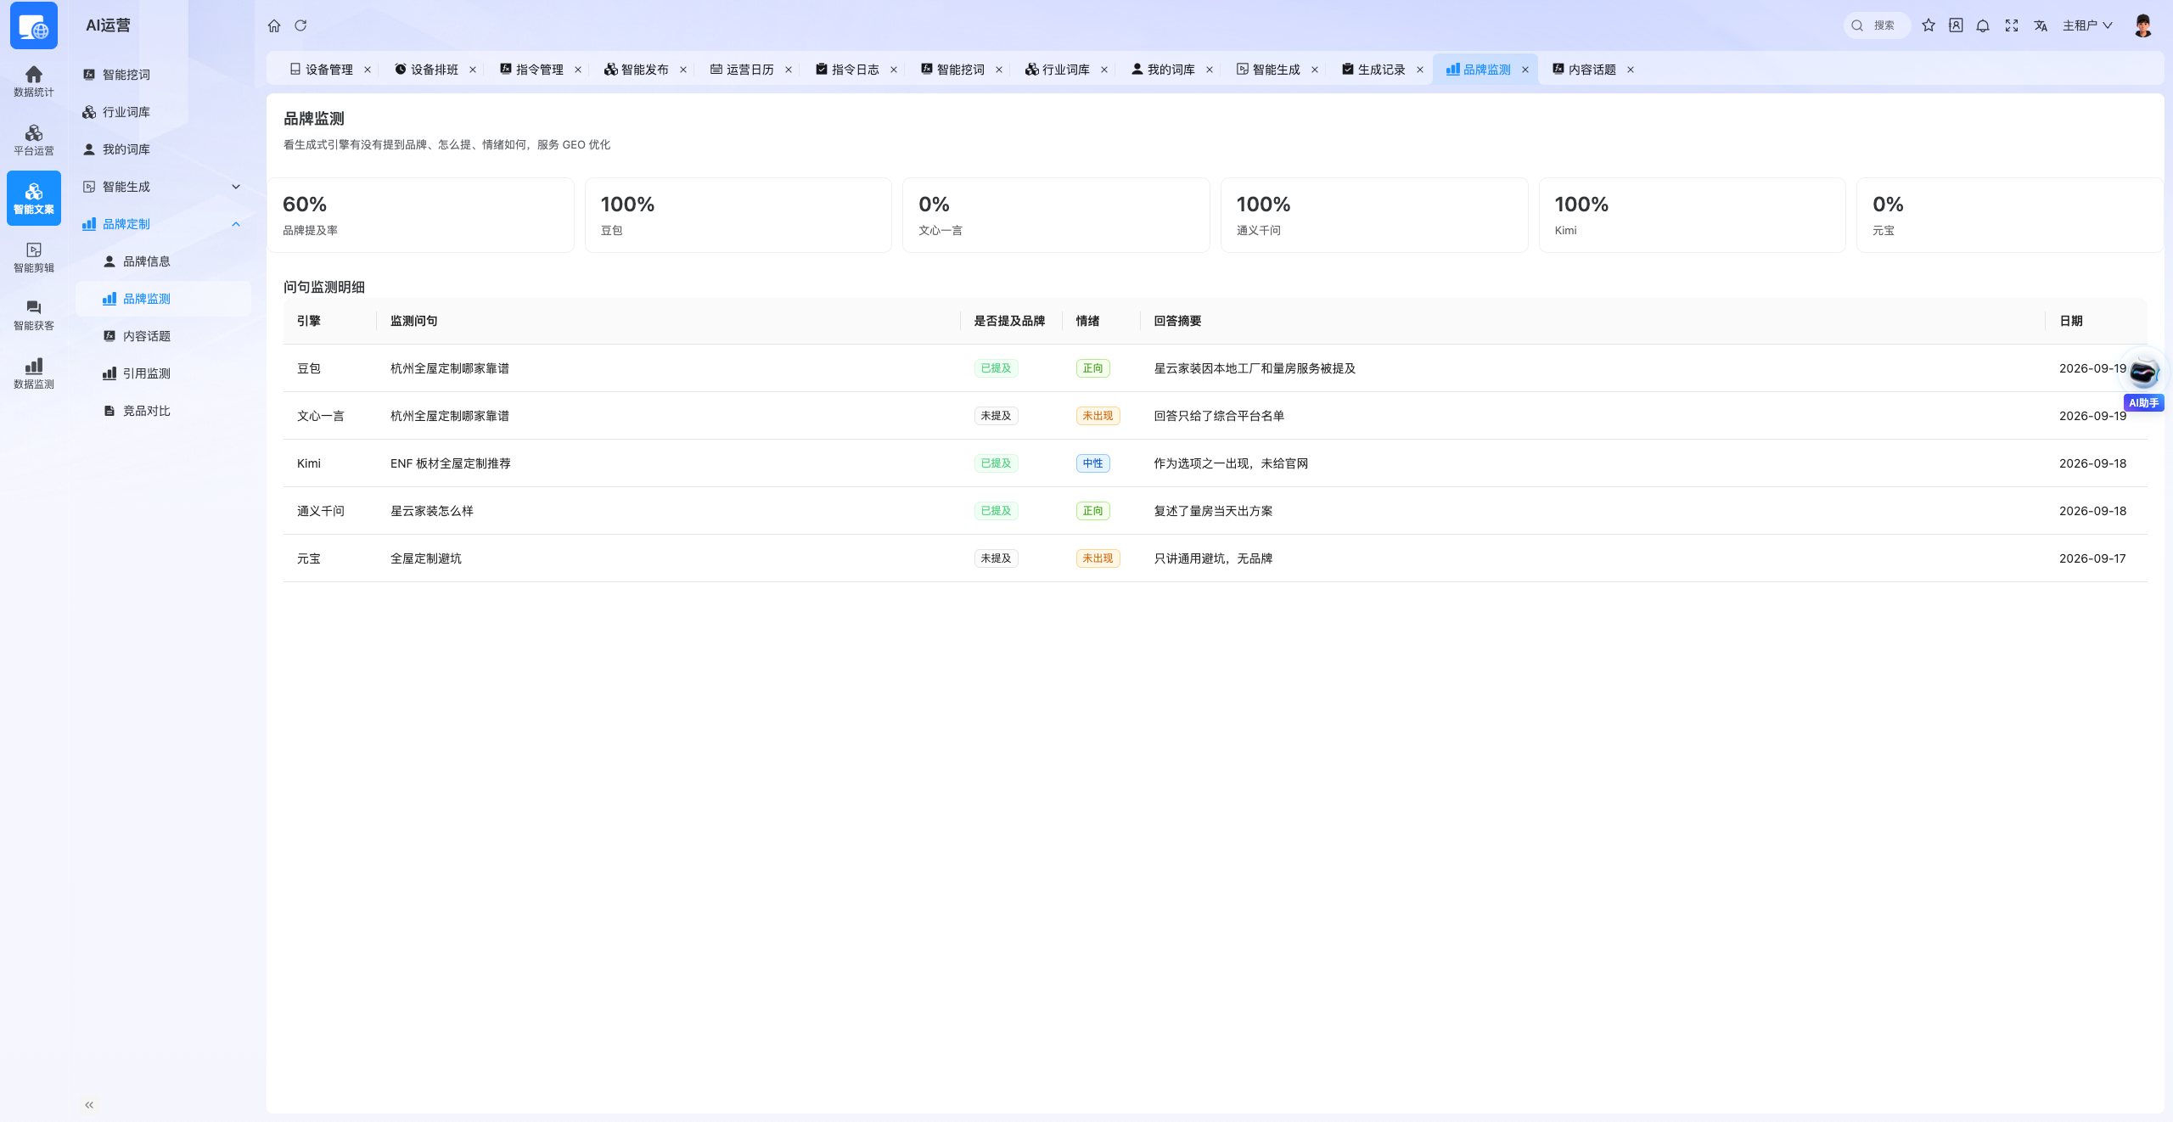Open the notification bell icon
Image resolution: width=2173 pixels, height=1122 pixels.
pos(1983,25)
